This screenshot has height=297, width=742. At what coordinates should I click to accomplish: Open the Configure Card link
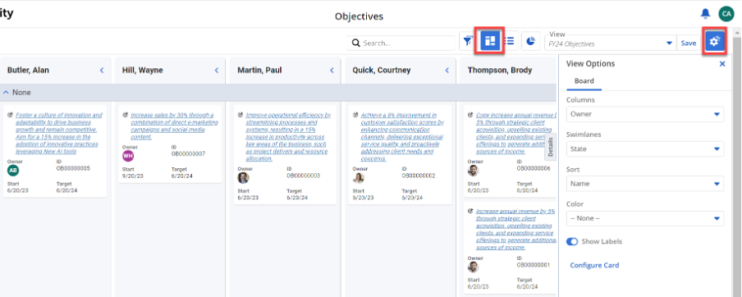pyautogui.click(x=594, y=265)
